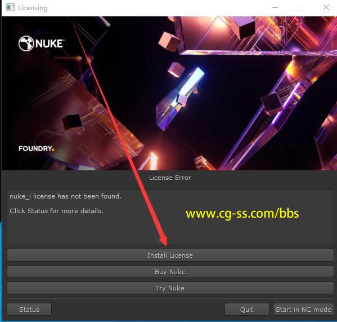
Task: Click the License Error heading
Action: click(170, 178)
